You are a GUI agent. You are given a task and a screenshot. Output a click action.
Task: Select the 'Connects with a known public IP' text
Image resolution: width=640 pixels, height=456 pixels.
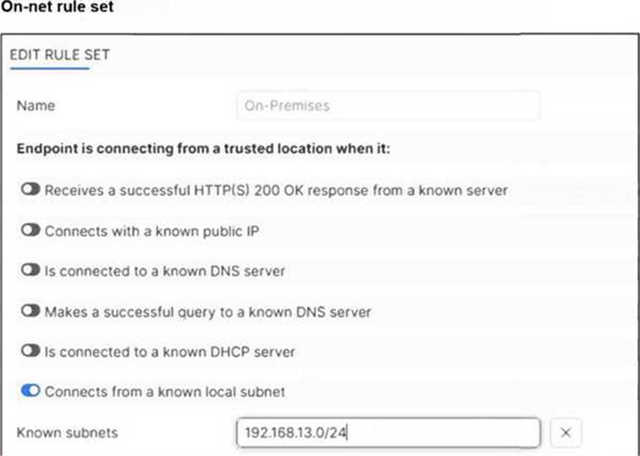click(x=152, y=231)
